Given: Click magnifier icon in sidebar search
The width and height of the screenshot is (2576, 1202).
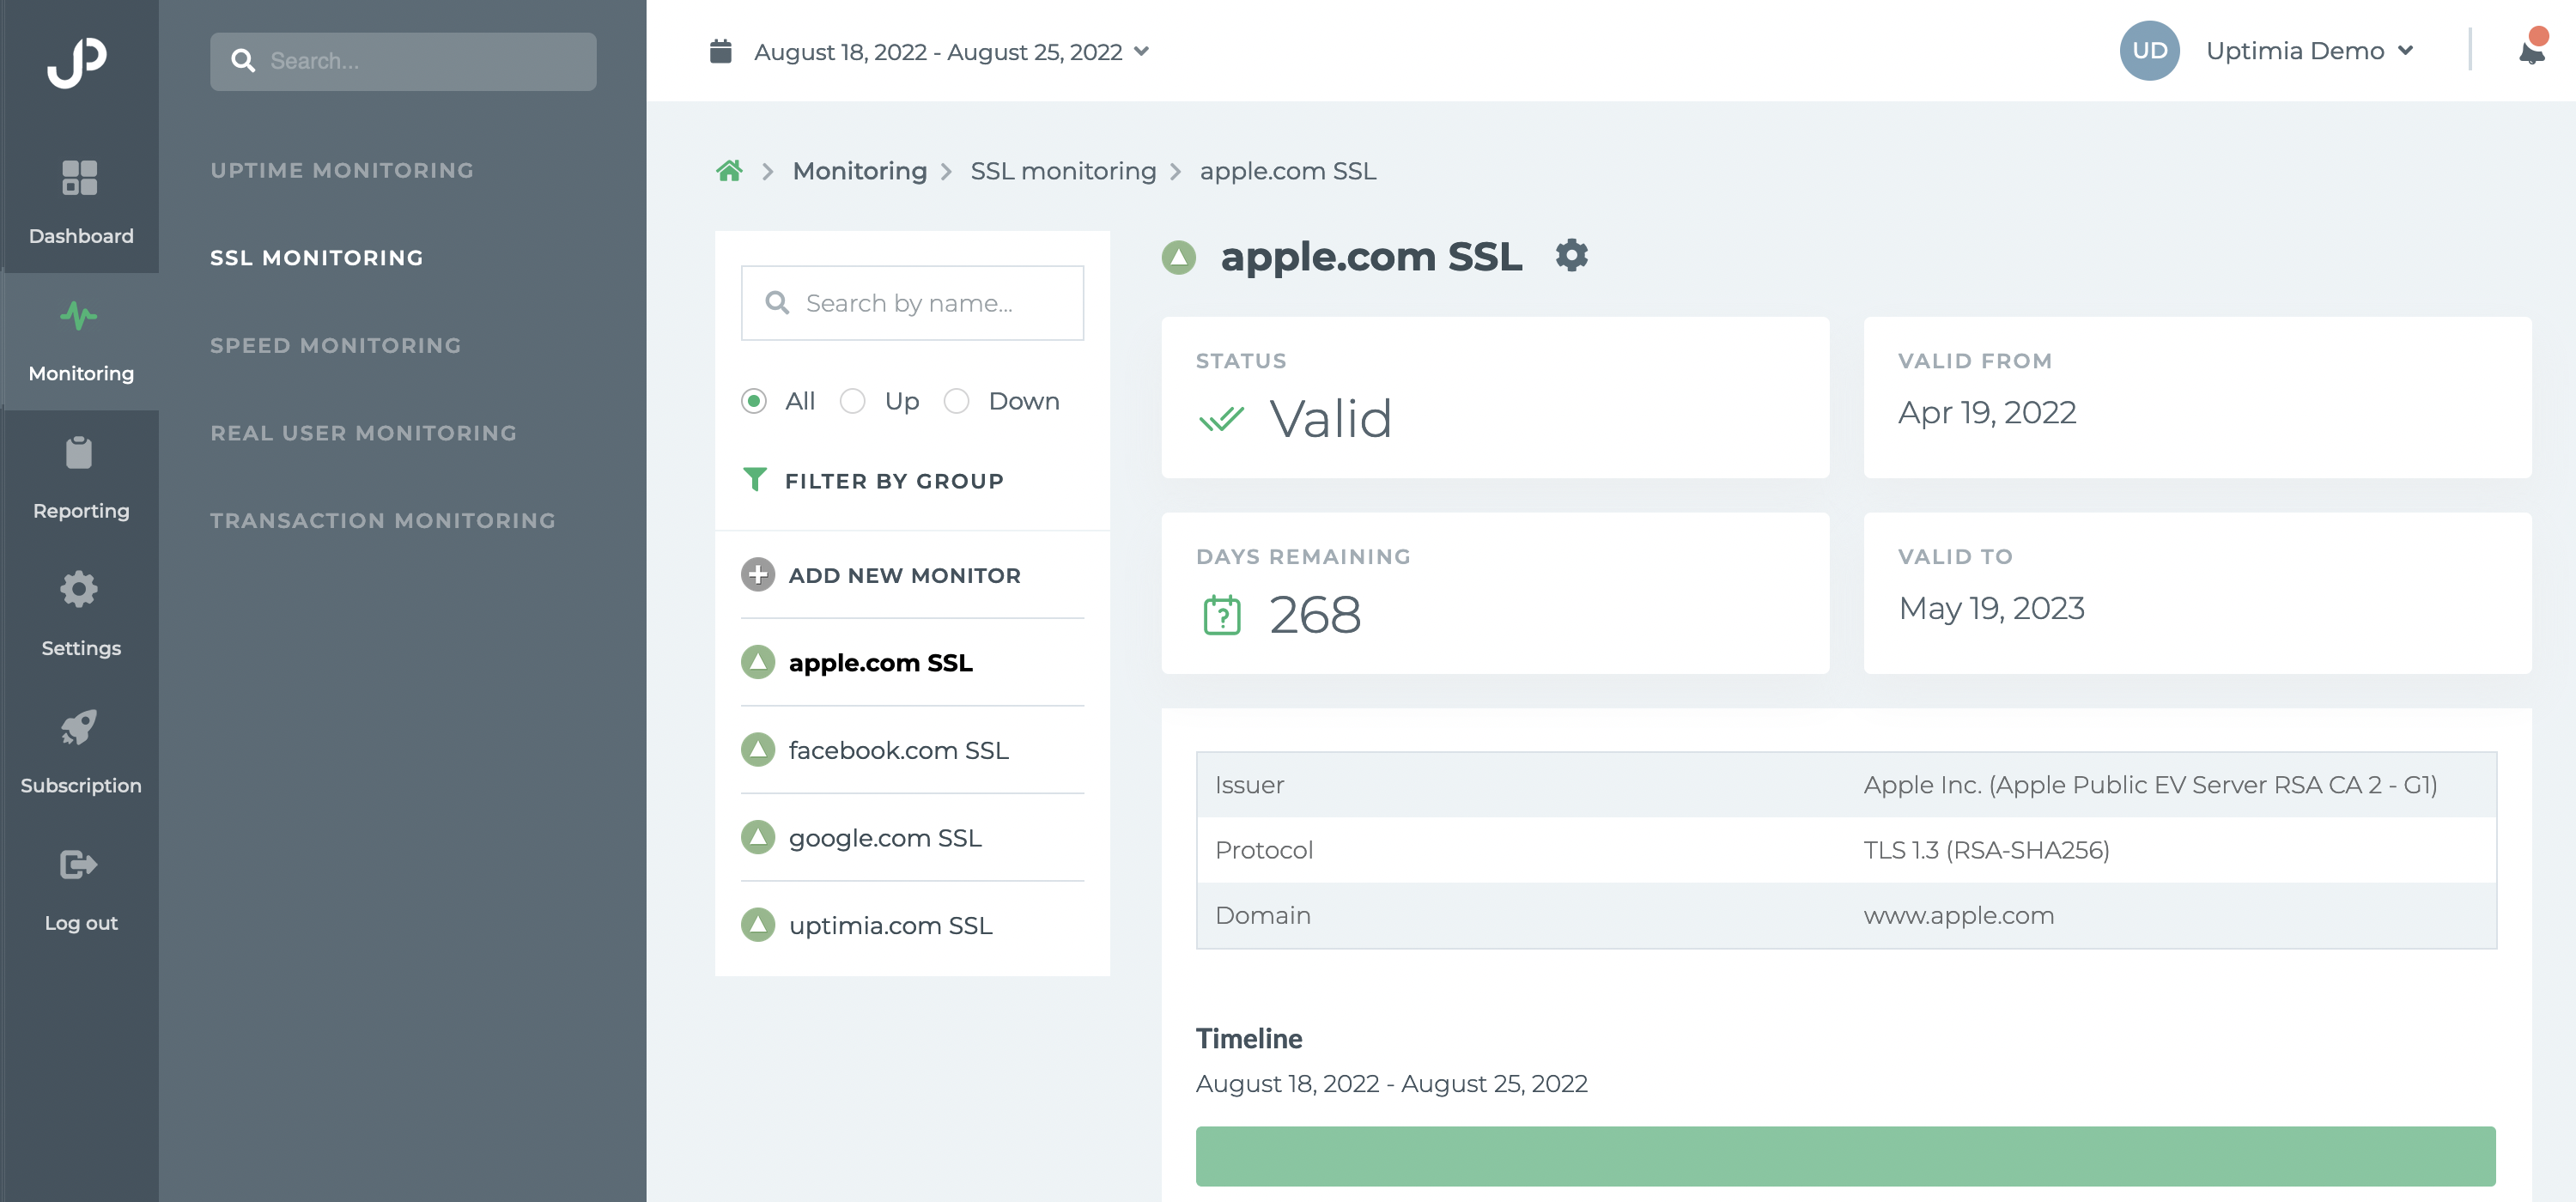Looking at the screenshot, I should click(243, 61).
